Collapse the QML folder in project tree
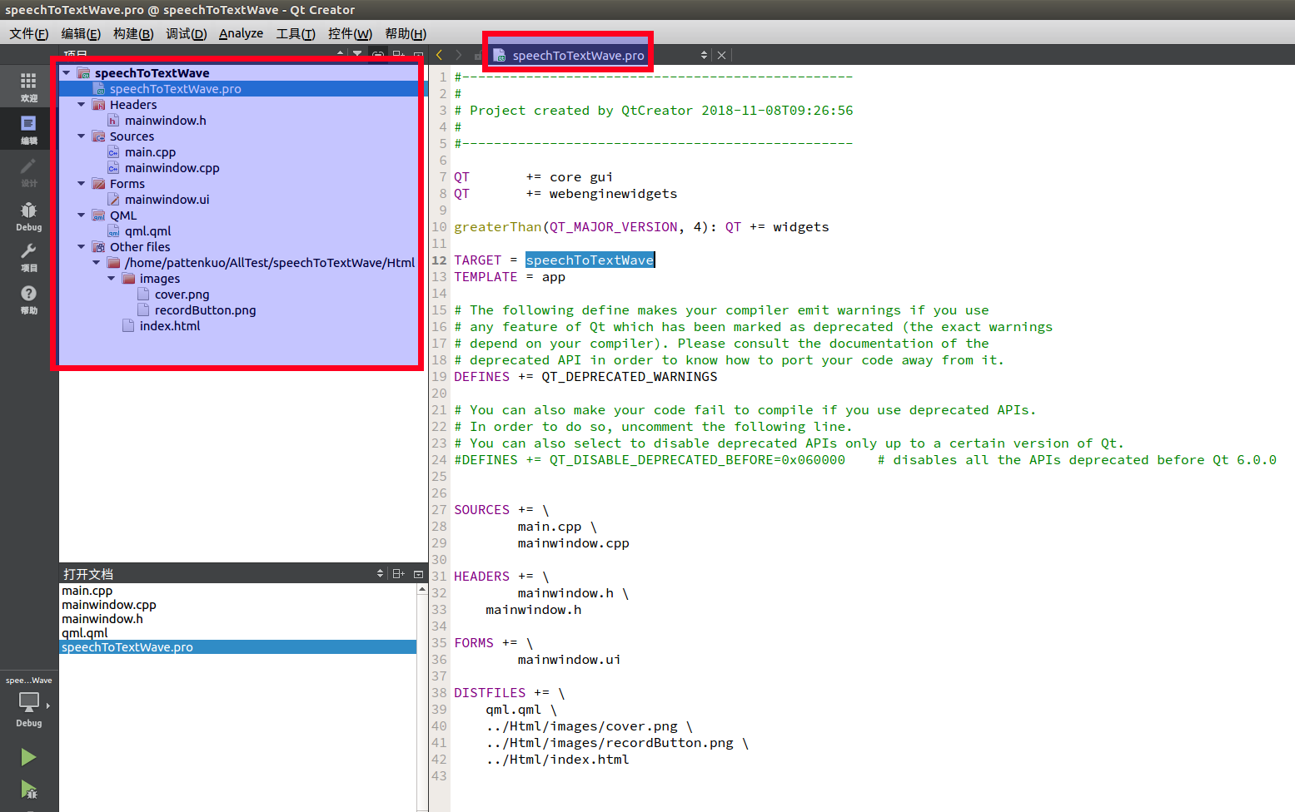This screenshot has width=1295, height=812. click(x=81, y=215)
